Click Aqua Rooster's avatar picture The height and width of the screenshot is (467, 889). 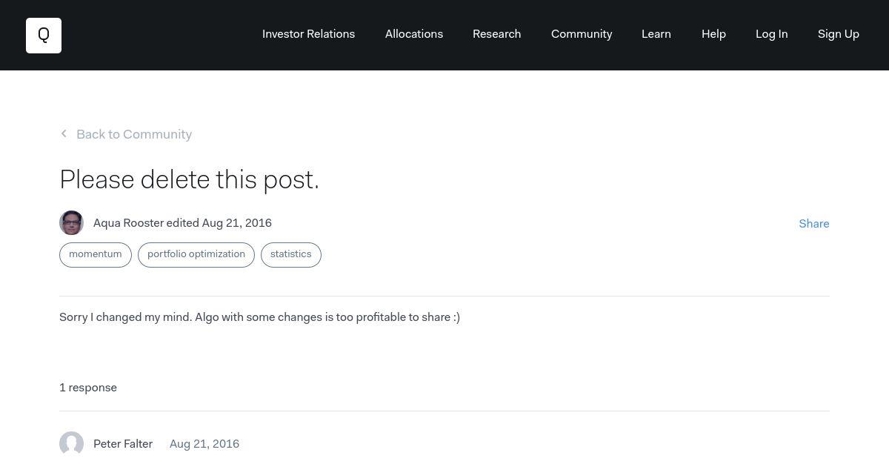(71, 223)
